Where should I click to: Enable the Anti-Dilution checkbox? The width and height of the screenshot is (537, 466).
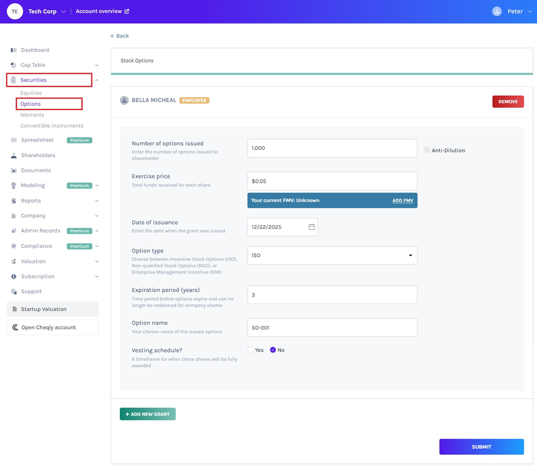point(427,150)
